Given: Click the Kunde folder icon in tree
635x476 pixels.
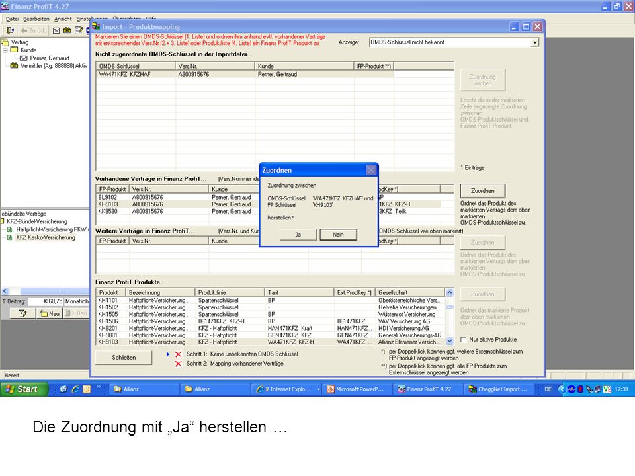Looking at the screenshot, I should [x=15, y=50].
